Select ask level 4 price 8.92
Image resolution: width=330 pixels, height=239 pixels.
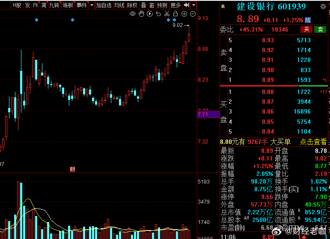tap(268, 50)
